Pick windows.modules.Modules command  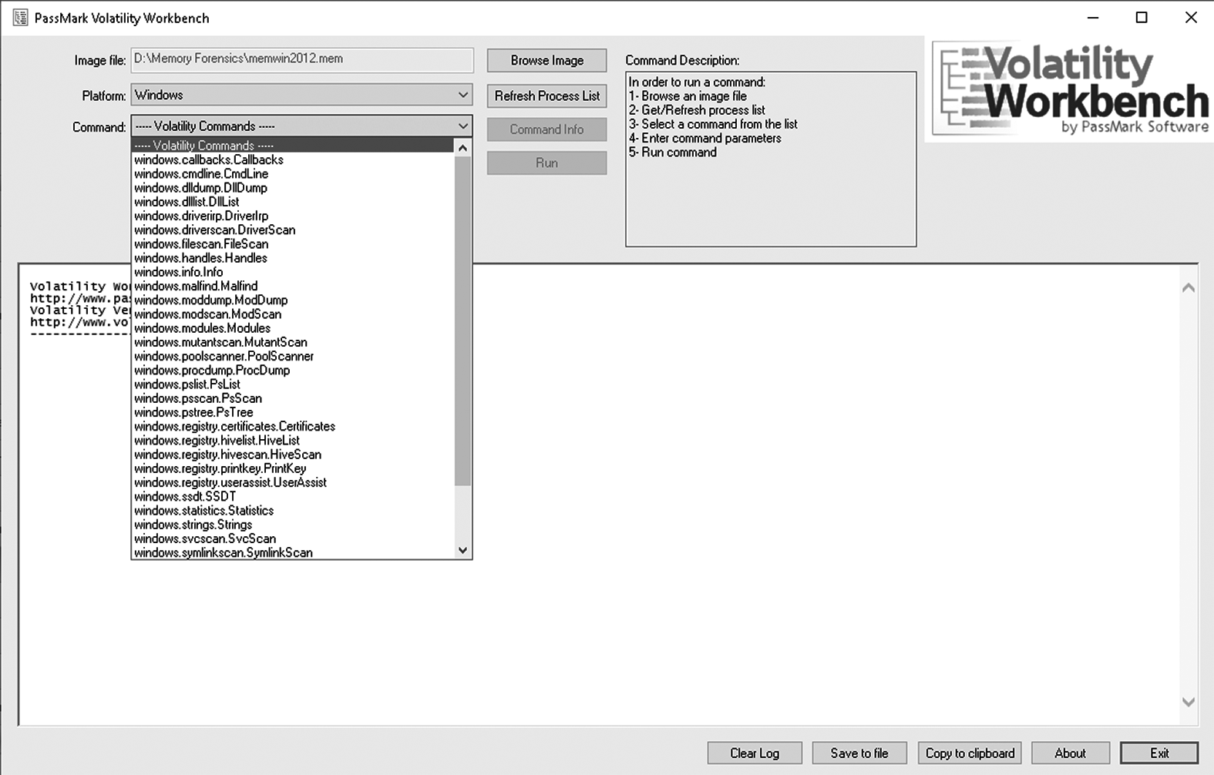coord(293,327)
